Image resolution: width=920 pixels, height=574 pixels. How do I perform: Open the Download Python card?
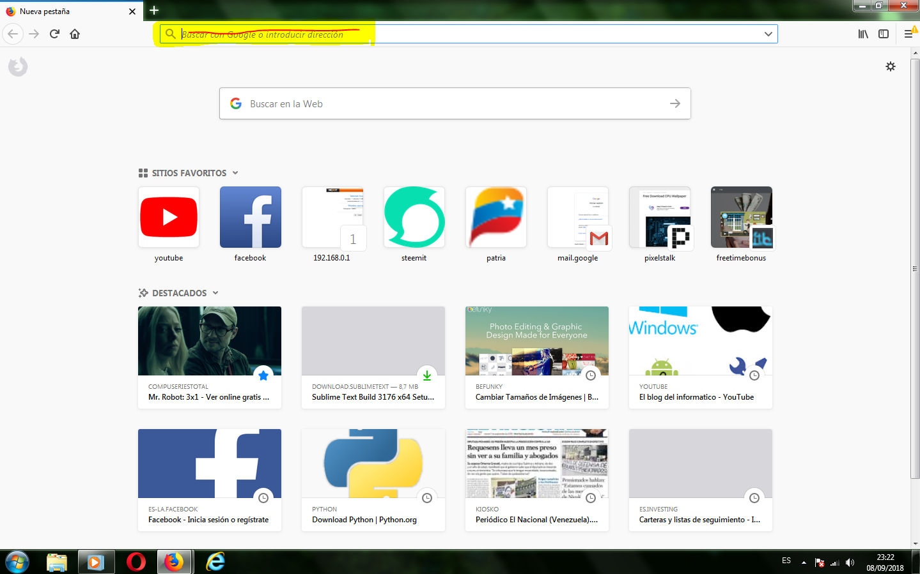pyautogui.click(x=373, y=480)
